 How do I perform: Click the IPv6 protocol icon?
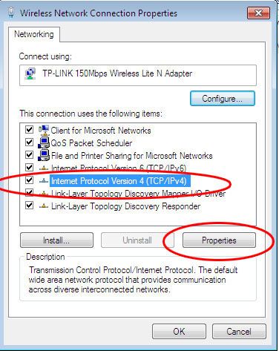pyautogui.click(x=44, y=168)
